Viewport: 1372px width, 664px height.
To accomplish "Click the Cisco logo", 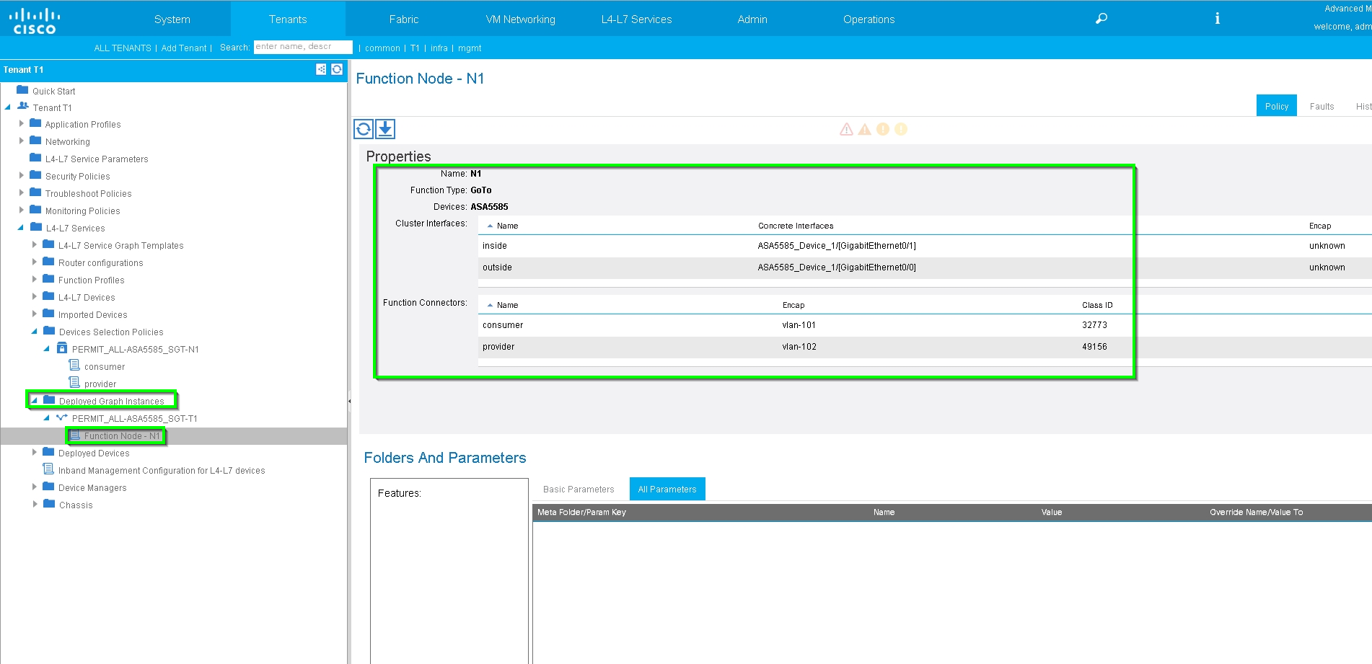I will (35, 20).
